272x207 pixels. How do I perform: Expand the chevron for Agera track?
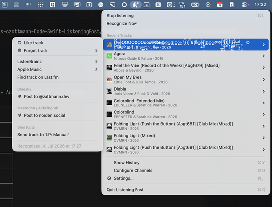coord(263,56)
